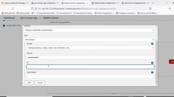This screenshot has height=97, width=174.
Task: Open java-mongo-app breadcrumb link
Action: [29, 18]
